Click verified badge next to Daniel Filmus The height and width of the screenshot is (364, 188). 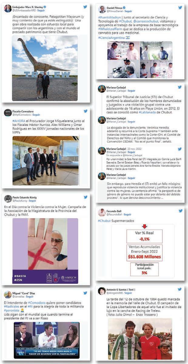pyautogui.click(x=124, y=8)
